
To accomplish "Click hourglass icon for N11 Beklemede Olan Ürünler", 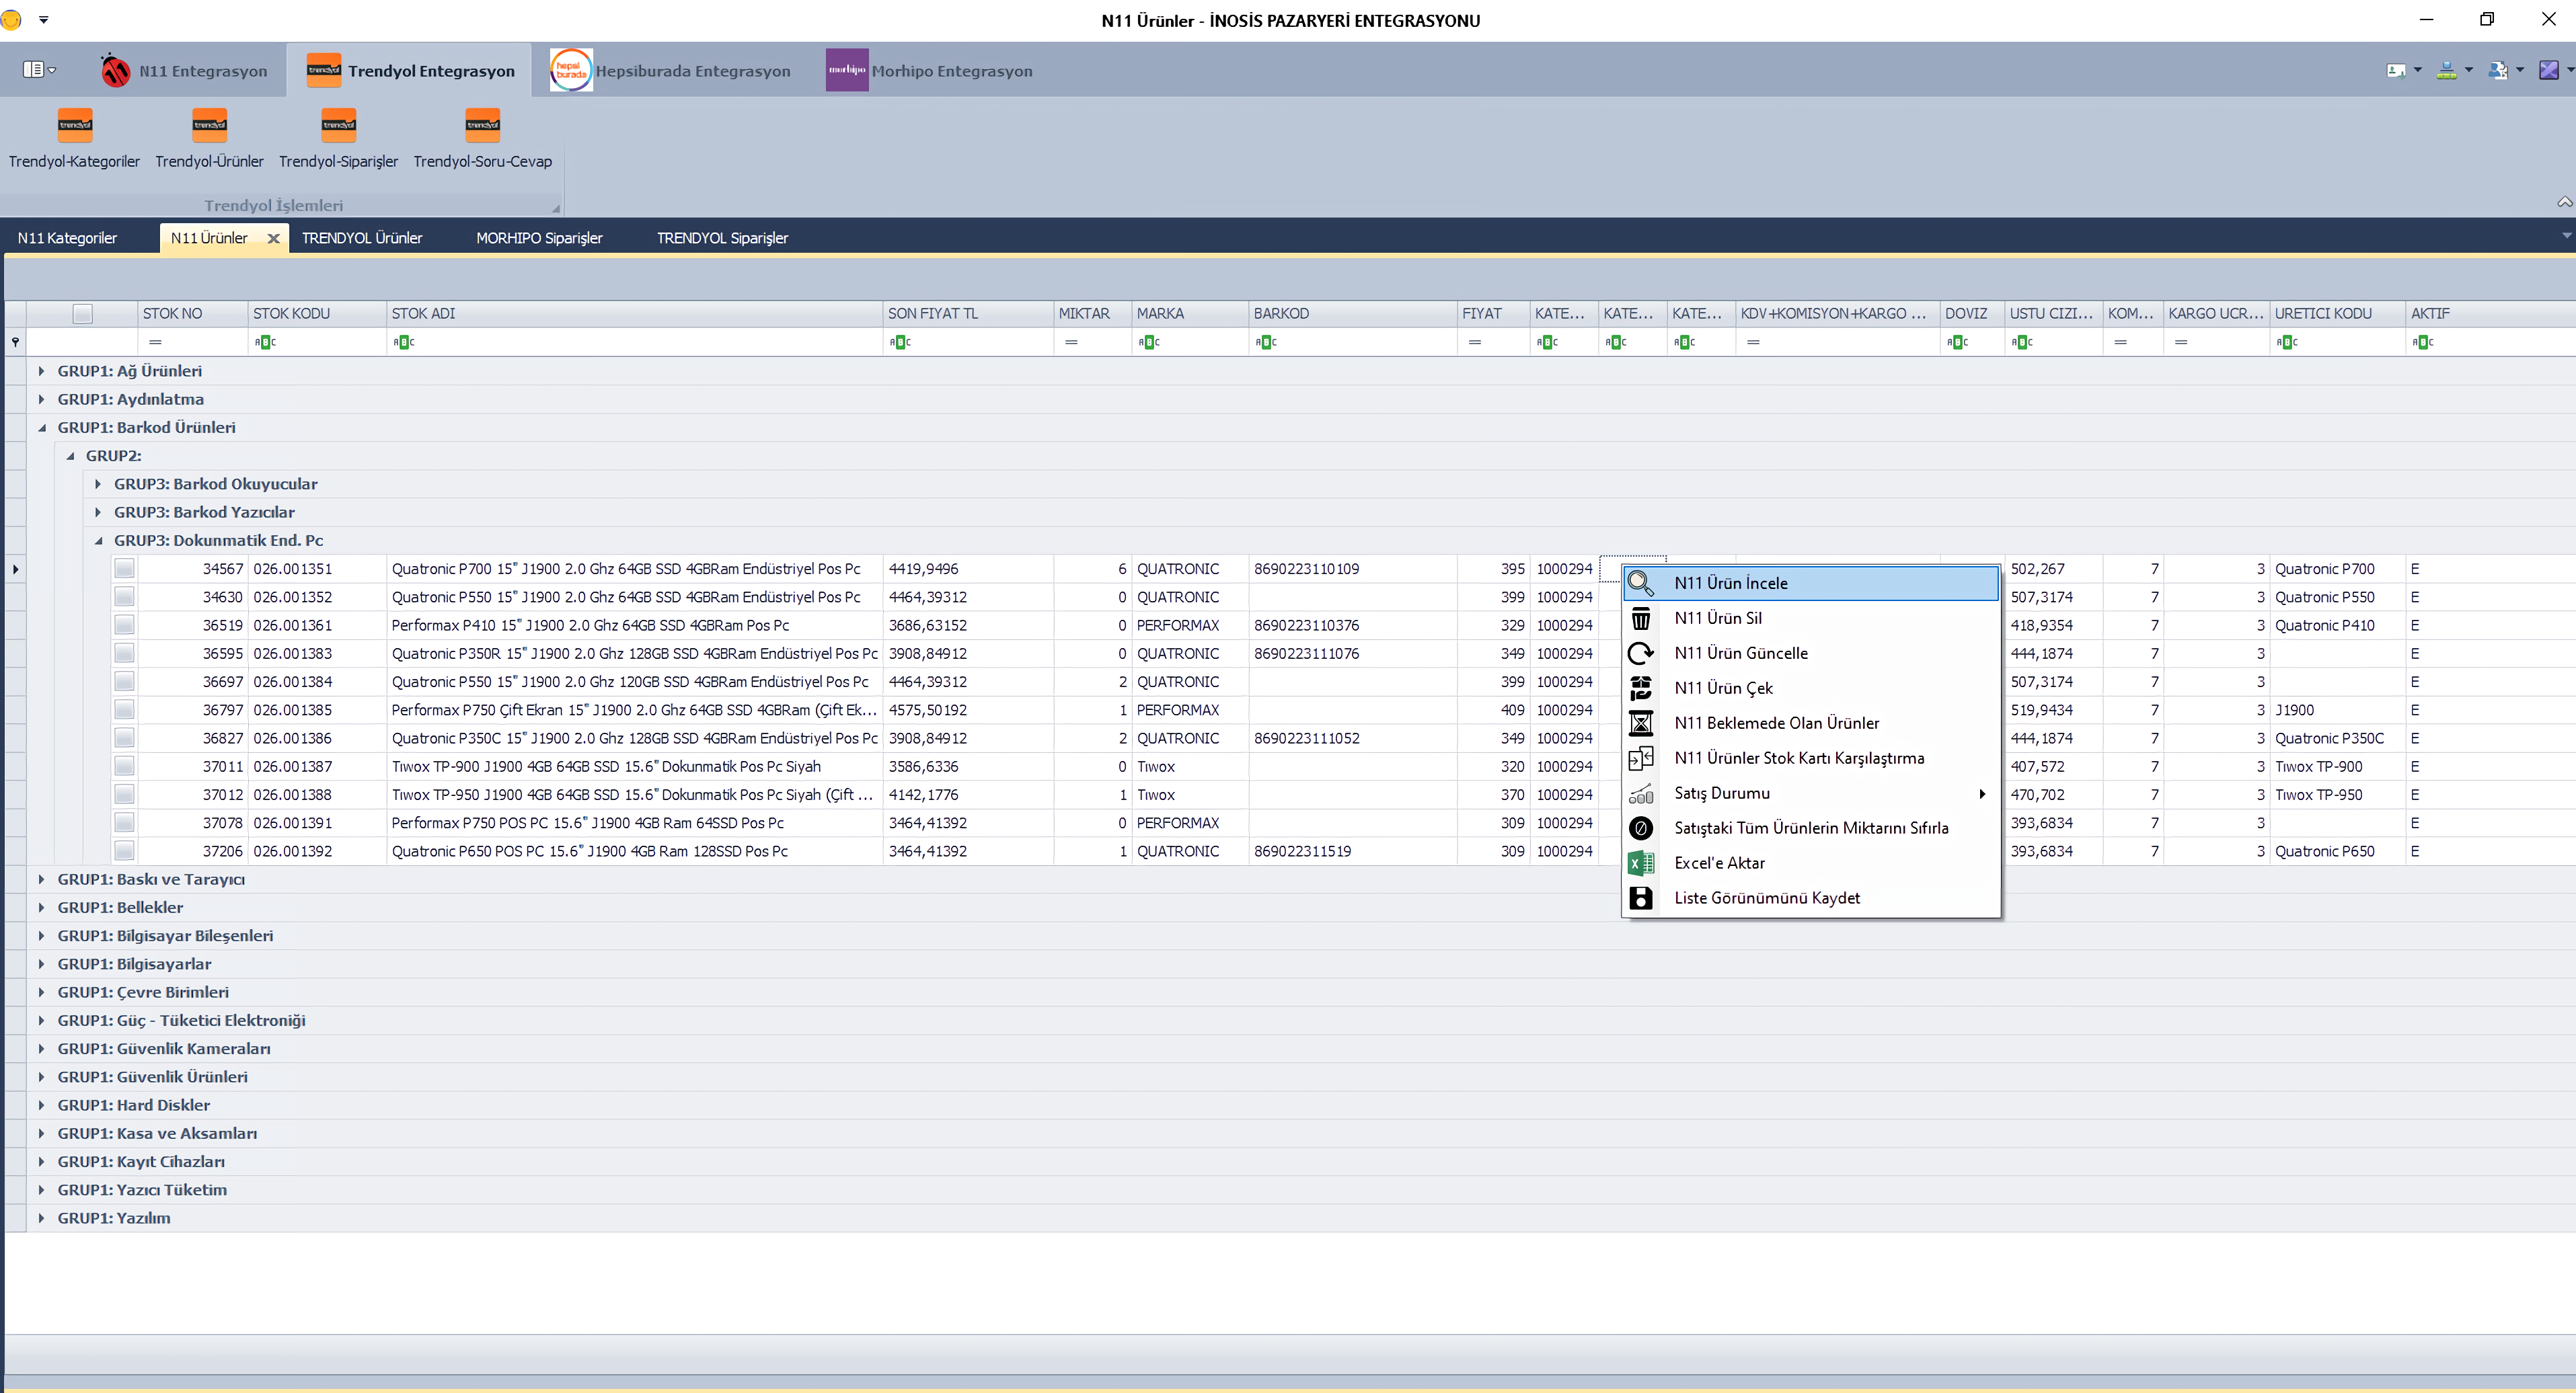I will coord(1641,723).
